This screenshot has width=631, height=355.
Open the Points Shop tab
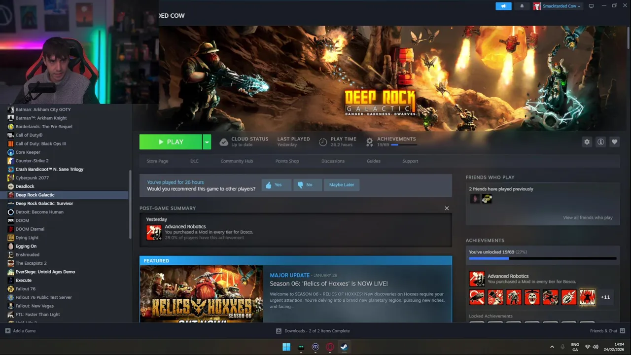pyautogui.click(x=287, y=161)
